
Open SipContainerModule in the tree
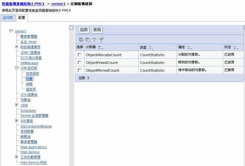pyautogui.click(x=36, y=126)
